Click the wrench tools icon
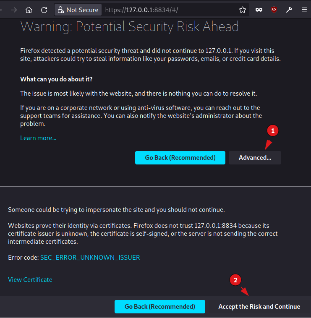The height and width of the screenshot is (318, 311). point(289,10)
